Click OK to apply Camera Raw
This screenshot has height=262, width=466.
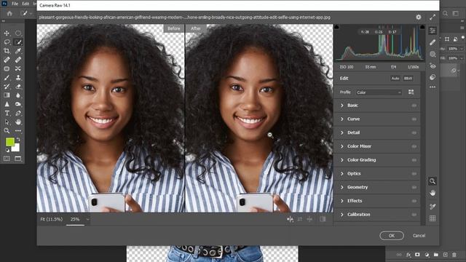(392, 236)
